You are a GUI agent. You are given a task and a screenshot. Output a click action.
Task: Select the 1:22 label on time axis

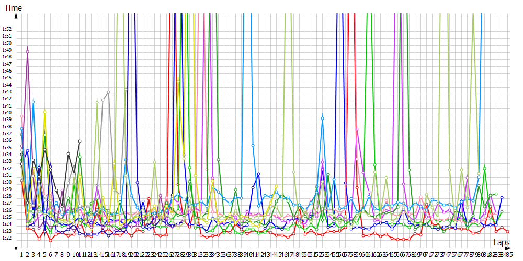pyautogui.click(x=7, y=238)
